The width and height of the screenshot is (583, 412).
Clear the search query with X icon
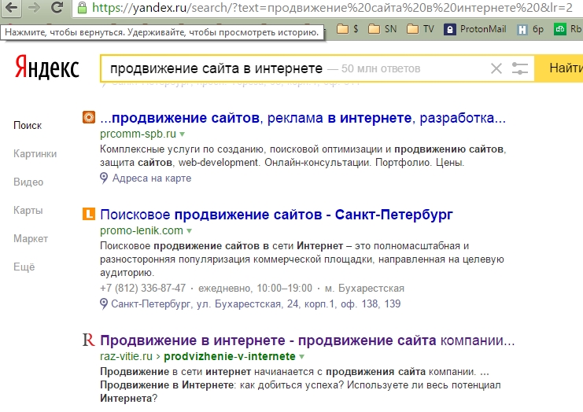496,68
